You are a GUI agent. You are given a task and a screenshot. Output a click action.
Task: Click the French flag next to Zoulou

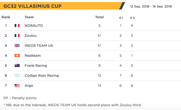(17, 35)
